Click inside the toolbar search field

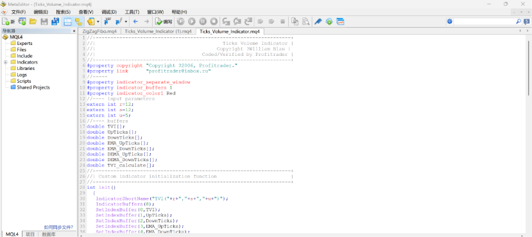(485, 21)
